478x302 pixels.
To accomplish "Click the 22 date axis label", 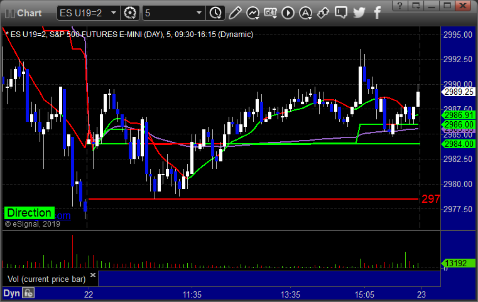I will tap(89, 294).
